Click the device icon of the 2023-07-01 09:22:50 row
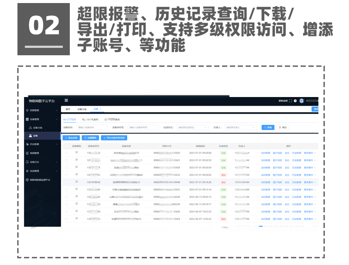This screenshot has height=265, width=349. (x=76, y=160)
